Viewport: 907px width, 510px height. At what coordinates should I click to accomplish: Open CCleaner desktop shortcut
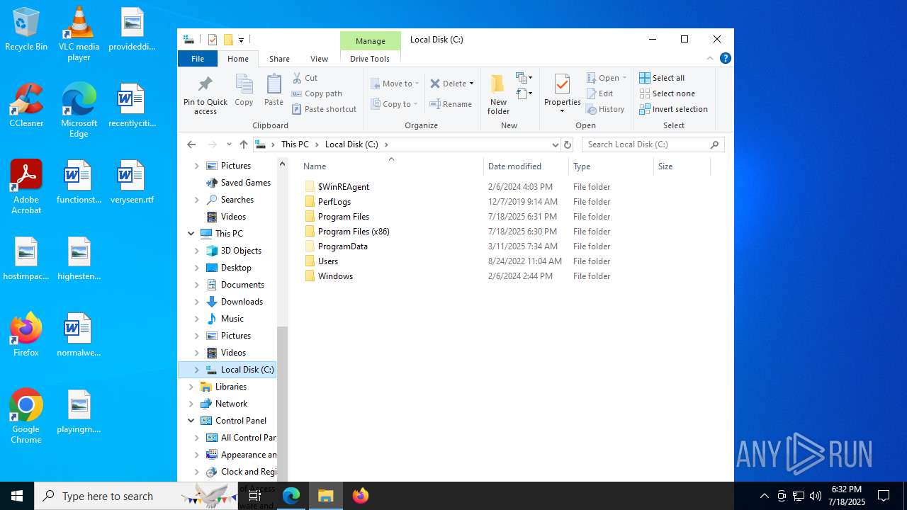pyautogui.click(x=26, y=106)
